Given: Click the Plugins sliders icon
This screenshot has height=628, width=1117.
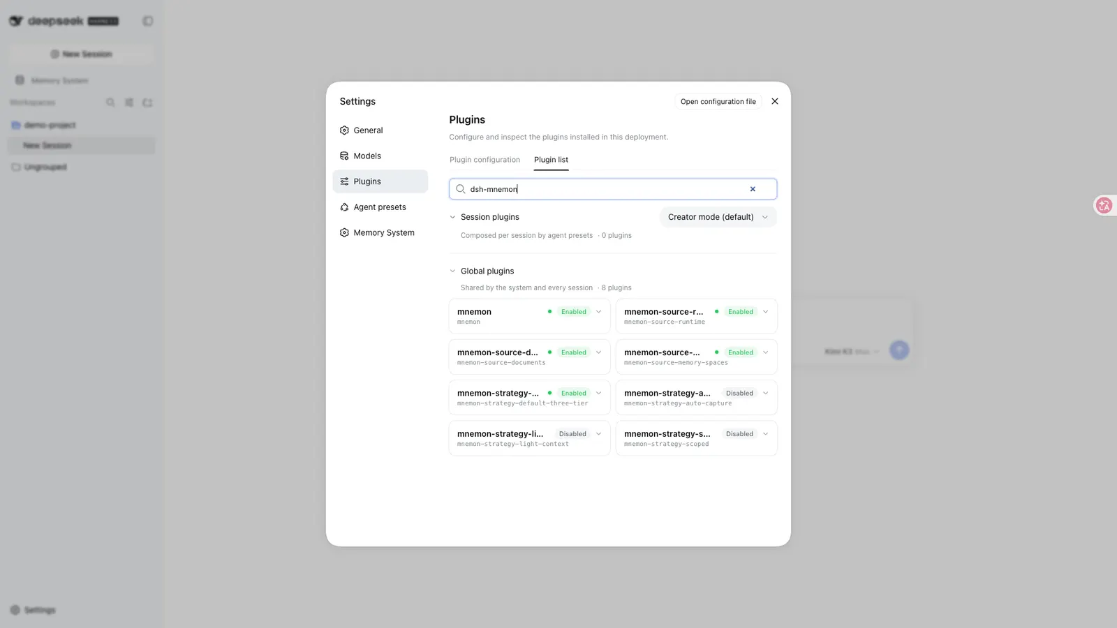Looking at the screenshot, I should click(x=344, y=181).
